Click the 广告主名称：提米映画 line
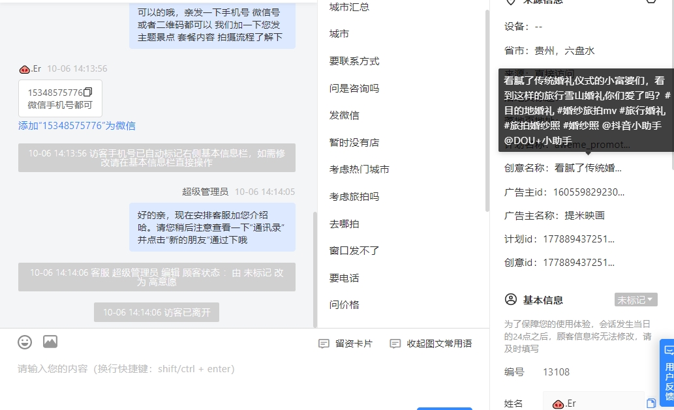Image resolution: width=674 pixels, height=410 pixels. click(555, 216)
